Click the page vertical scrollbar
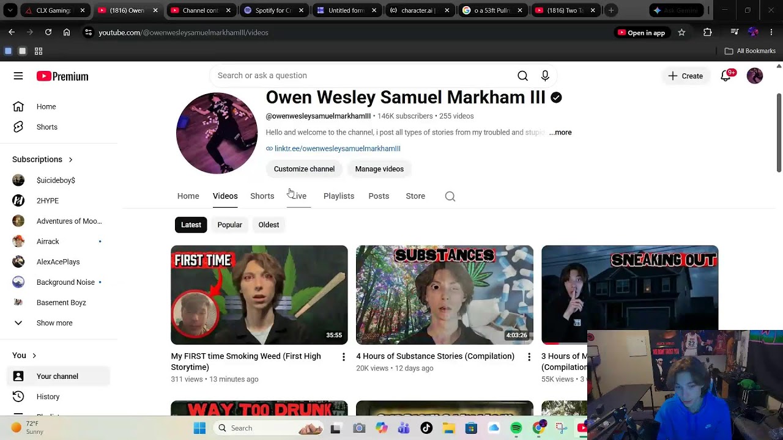The image size is (783, 440). click(x=779, y=133)
